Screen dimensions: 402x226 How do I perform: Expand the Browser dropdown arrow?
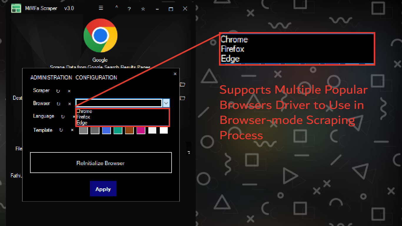(166, 103)
